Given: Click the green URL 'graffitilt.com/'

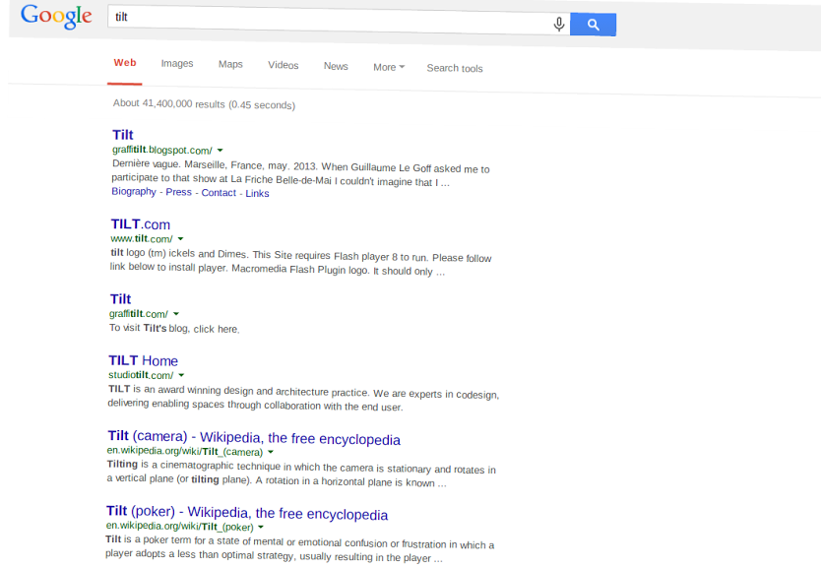Looking at the screenshot, I should pyautogui.click(x=139, y=314).
